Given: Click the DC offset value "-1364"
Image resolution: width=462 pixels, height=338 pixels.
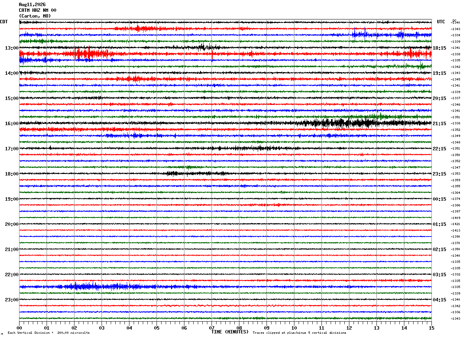Looking at the screenshot, I should click(456, 193).
